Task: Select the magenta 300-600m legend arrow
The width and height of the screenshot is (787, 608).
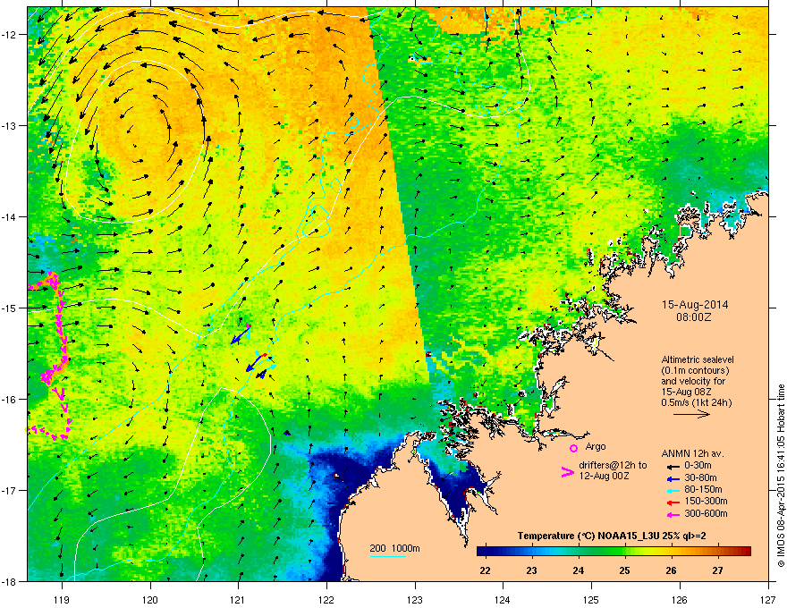Action: tap(672, 514)
